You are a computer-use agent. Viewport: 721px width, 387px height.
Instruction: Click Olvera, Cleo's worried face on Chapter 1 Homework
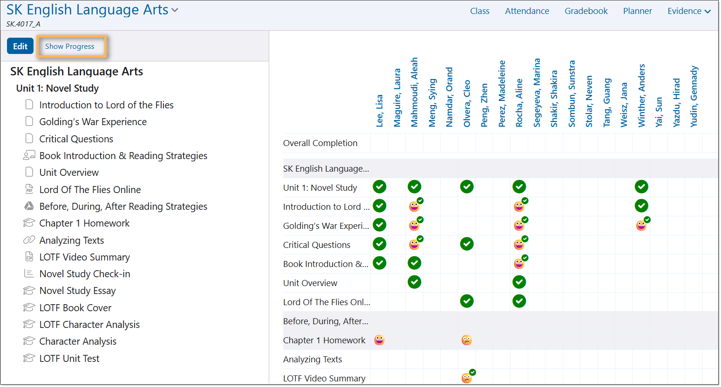(467, 340)
